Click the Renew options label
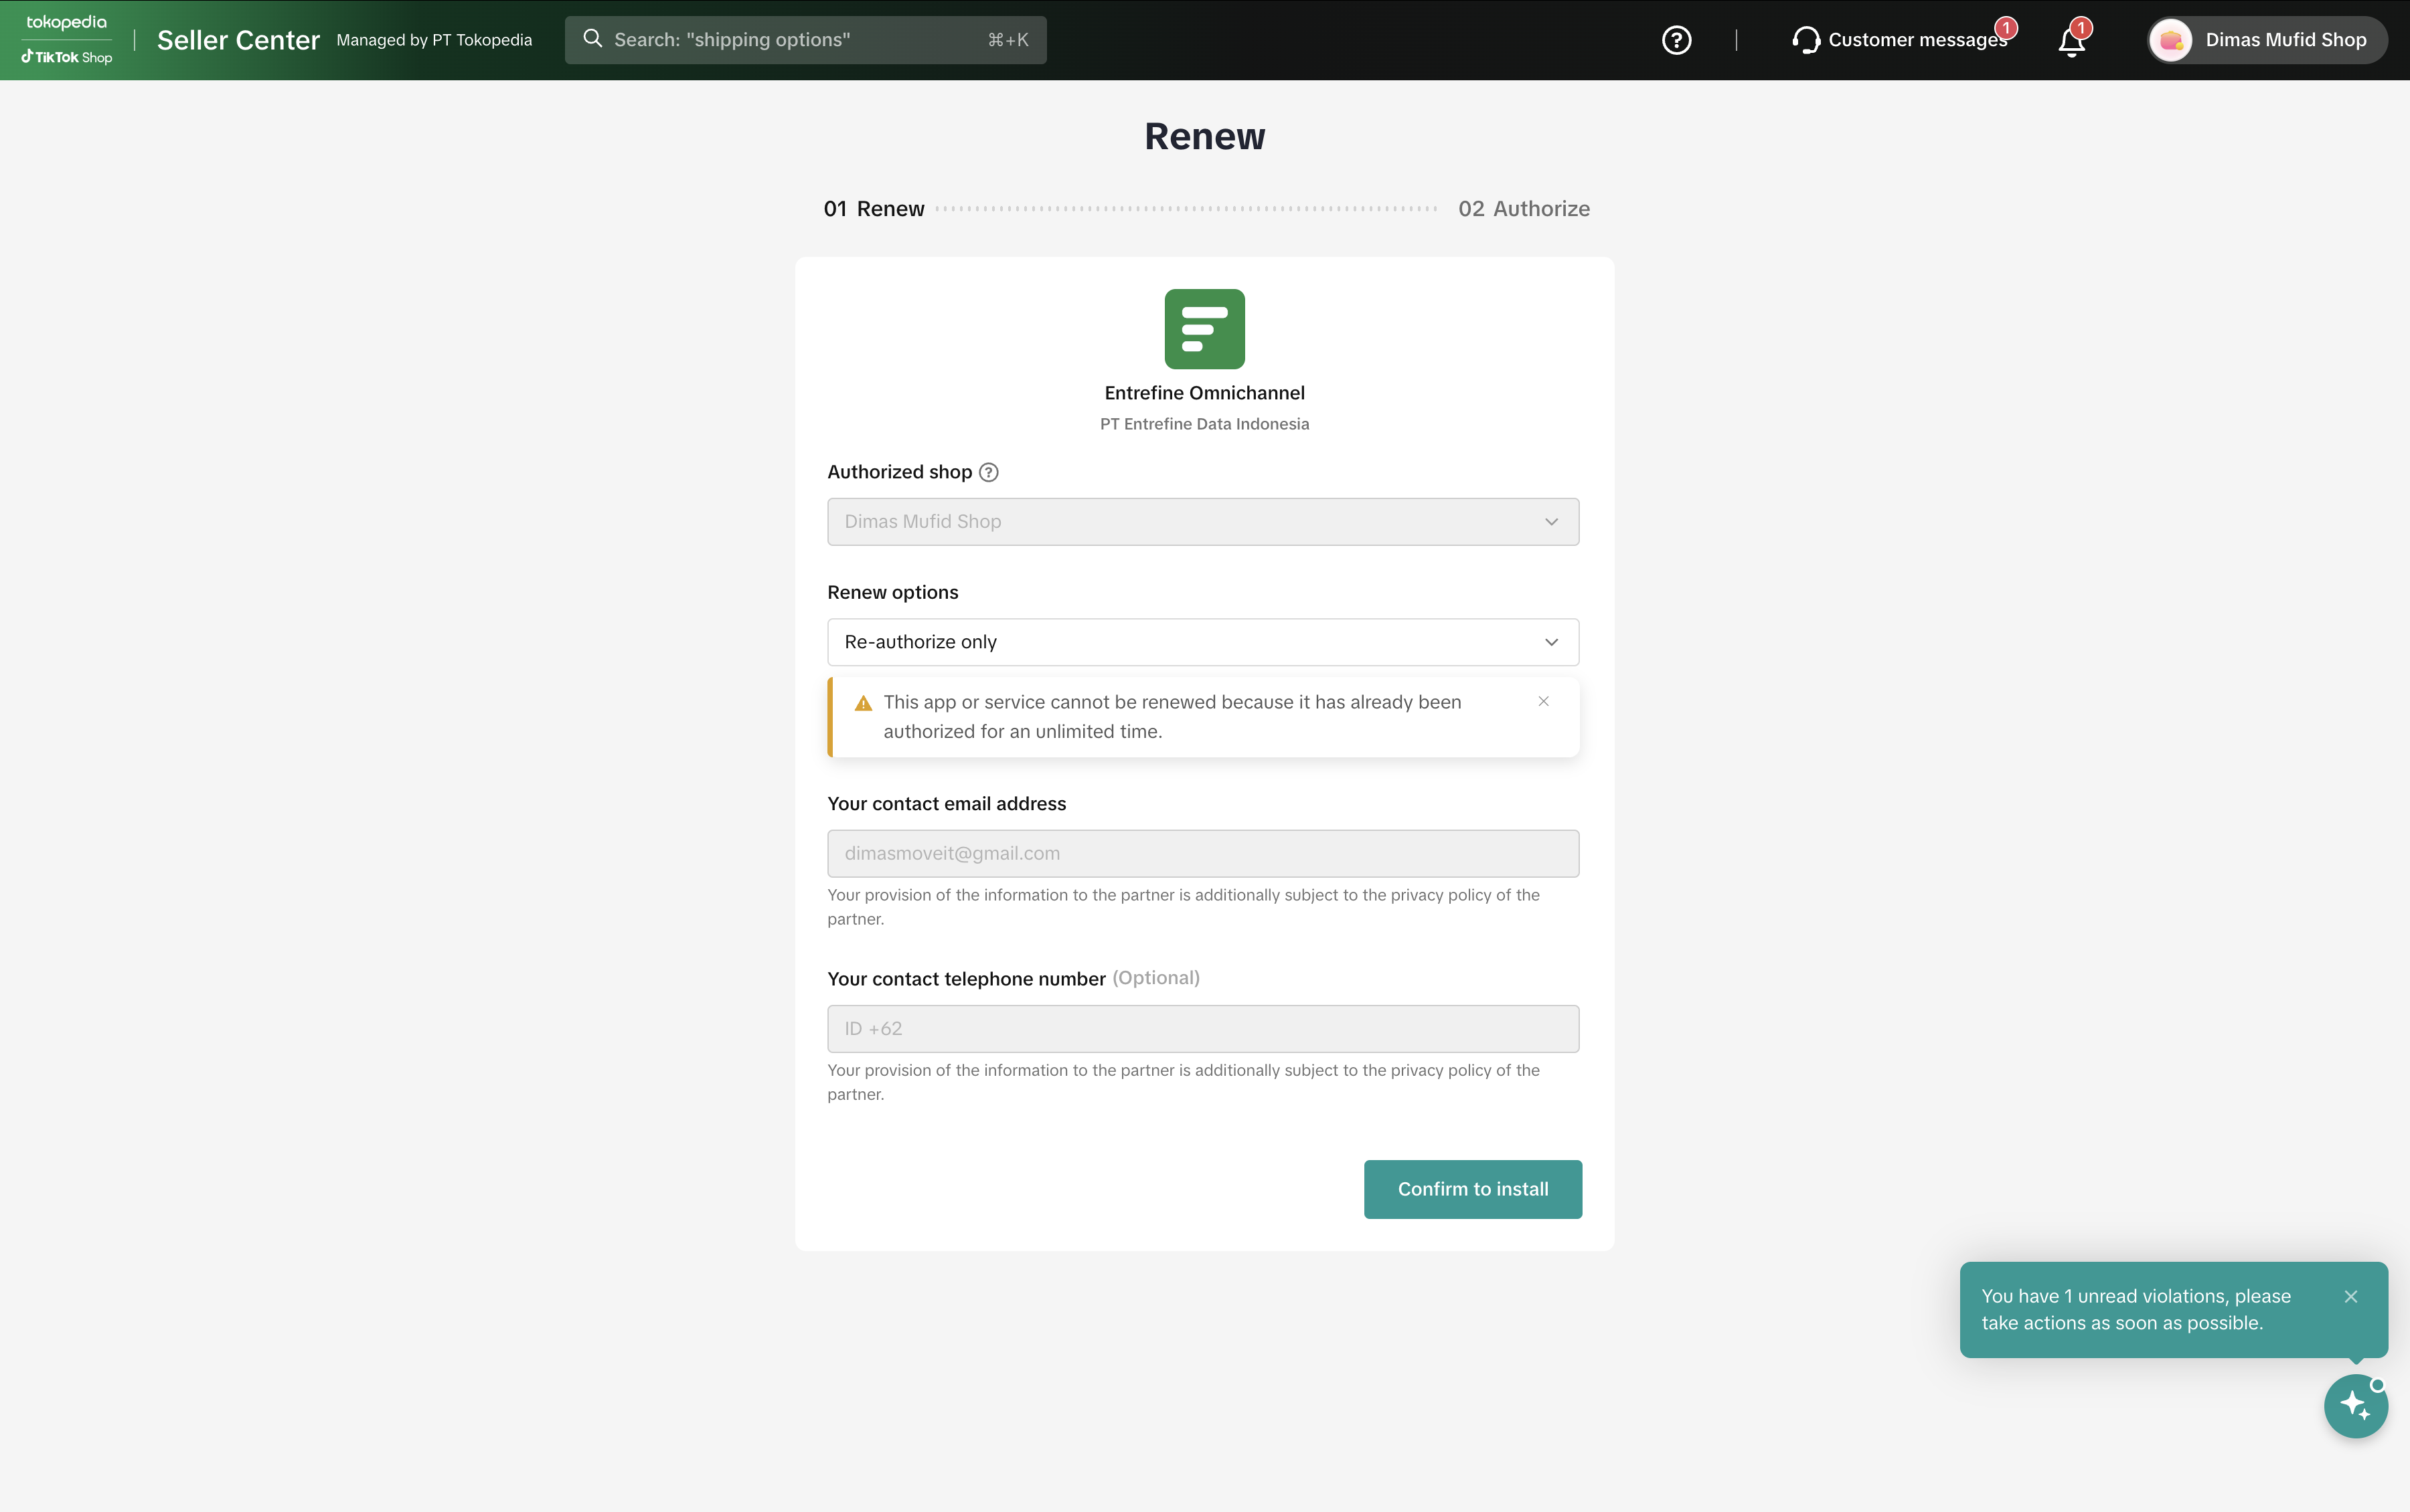The width and height of the screenshot is (2410, 1512). coord(892,592)
